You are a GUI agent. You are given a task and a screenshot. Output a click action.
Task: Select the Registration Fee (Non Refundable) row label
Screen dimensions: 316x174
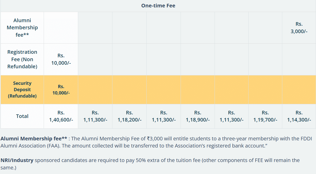coord(22,59)
